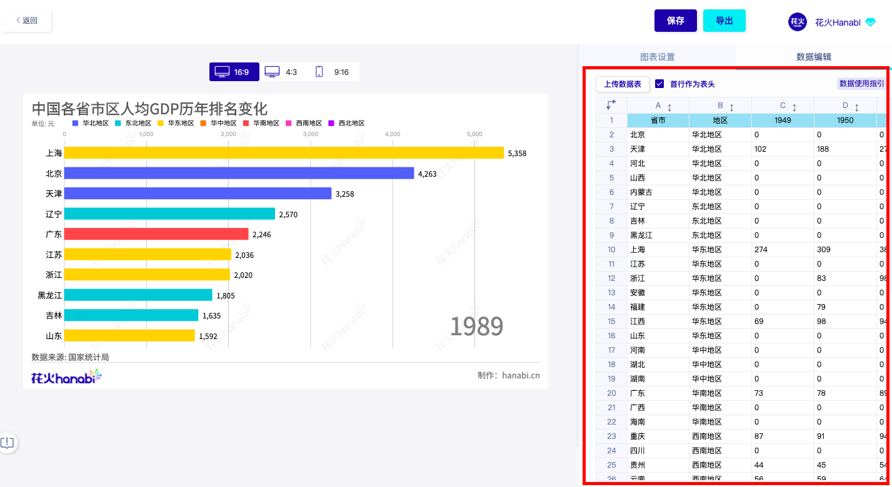Select the cell 上海 in row 10
The width and height of the screenshot is (892, 487).
(x=658, y=250)
